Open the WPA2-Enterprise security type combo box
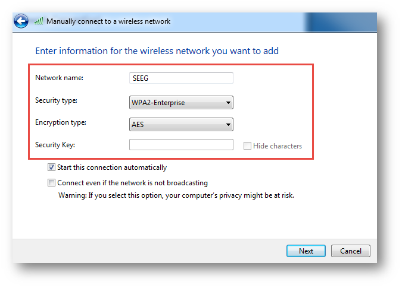The image size is (402, 288). [181, 103]
